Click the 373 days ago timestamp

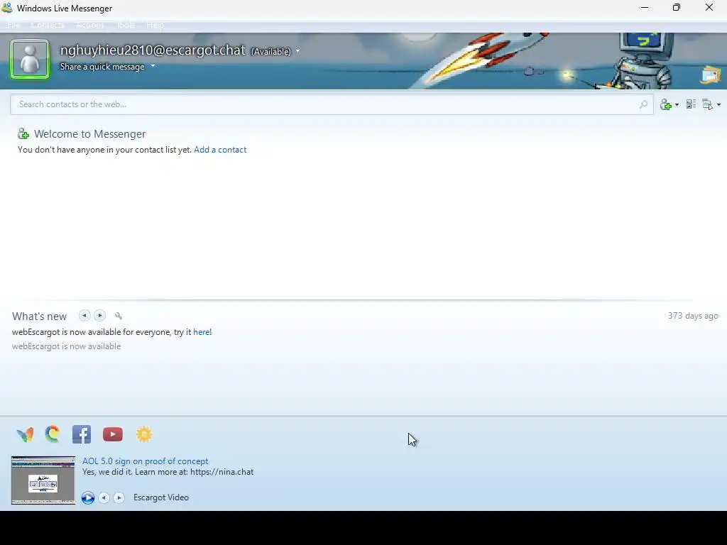693,316
